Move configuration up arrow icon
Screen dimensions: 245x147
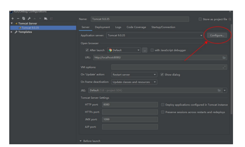click(35, 19)
